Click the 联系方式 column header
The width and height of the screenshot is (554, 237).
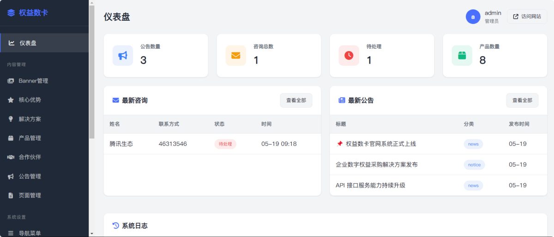169,124
